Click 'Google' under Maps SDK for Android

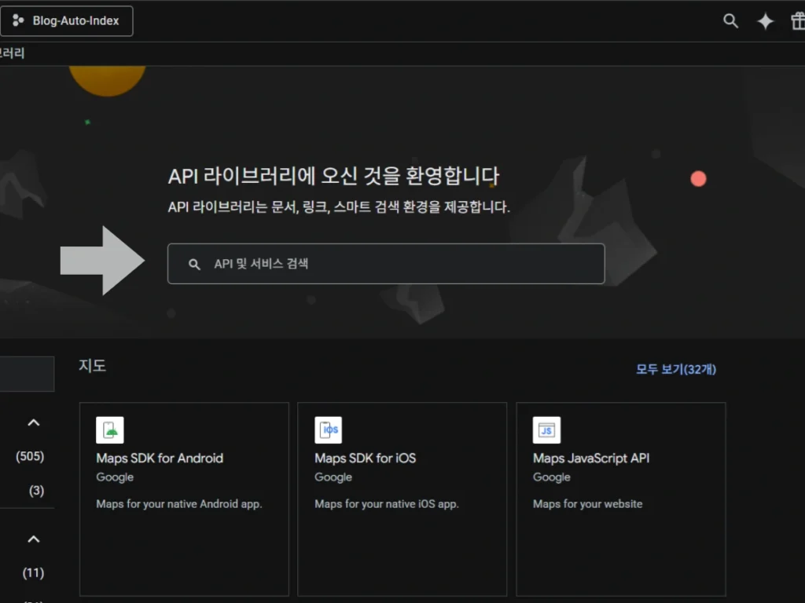tap(115, 477)
